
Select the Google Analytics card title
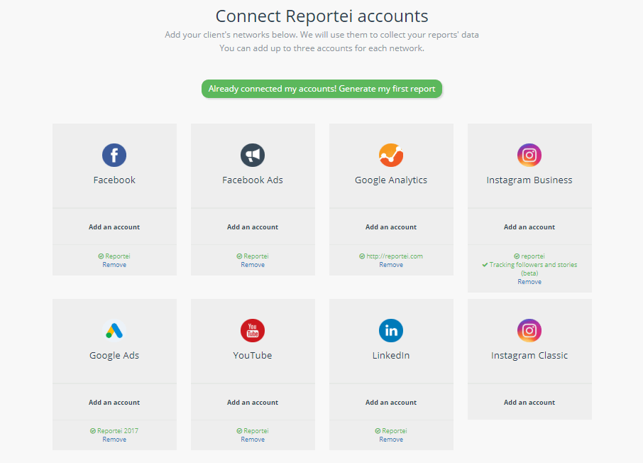click(x=391, y=180)
